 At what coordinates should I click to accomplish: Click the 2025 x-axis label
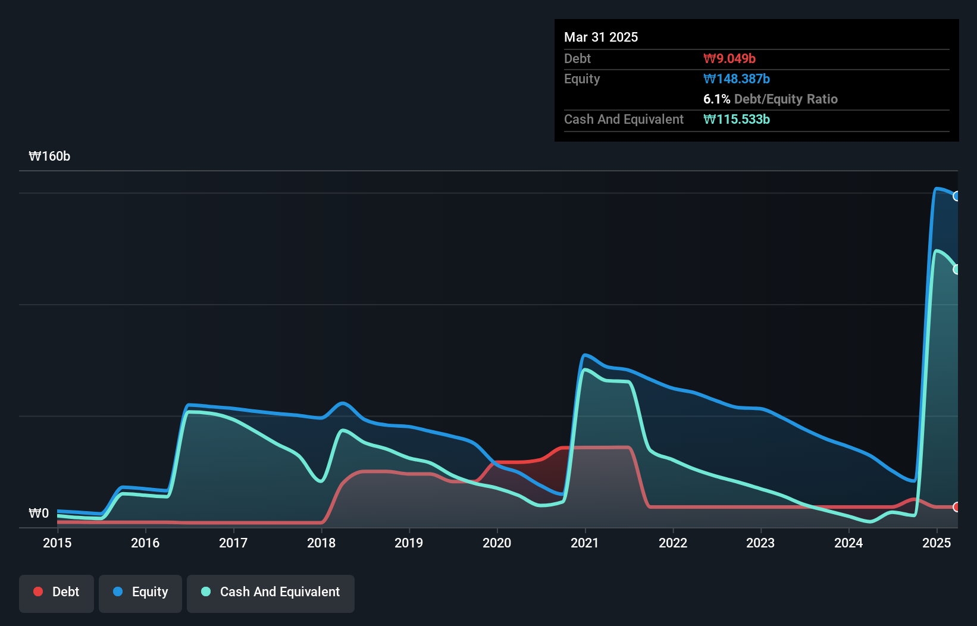(937, 543)
